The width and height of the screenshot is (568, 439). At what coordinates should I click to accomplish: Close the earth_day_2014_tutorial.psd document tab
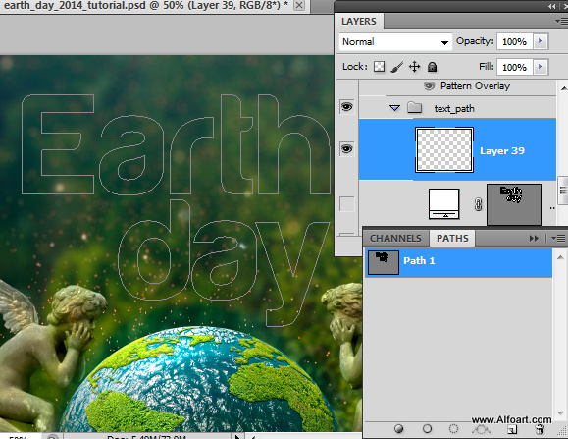(x=299, y=5)
